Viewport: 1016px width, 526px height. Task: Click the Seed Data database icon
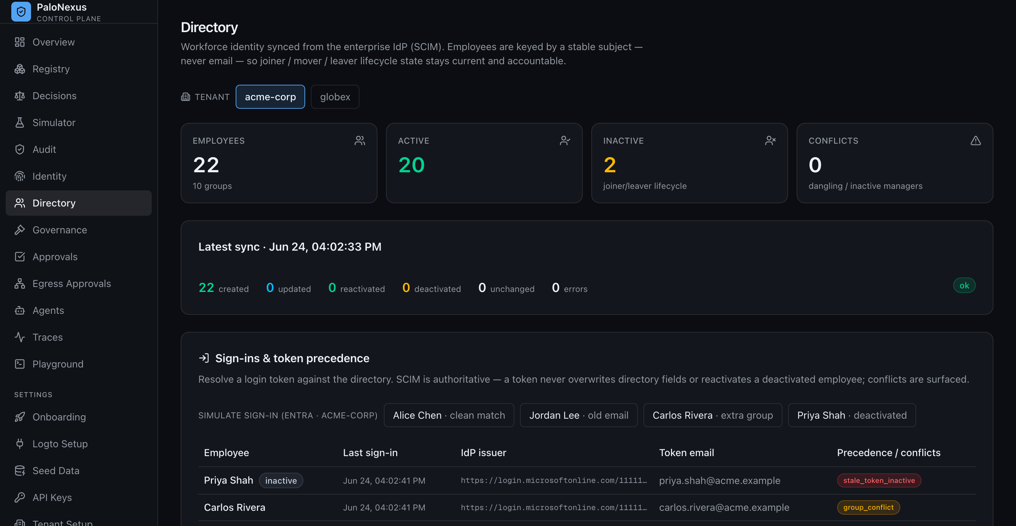tap(20, 471)
